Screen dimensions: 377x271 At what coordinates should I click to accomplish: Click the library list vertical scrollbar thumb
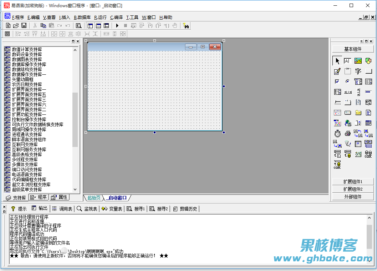(75, 120)
